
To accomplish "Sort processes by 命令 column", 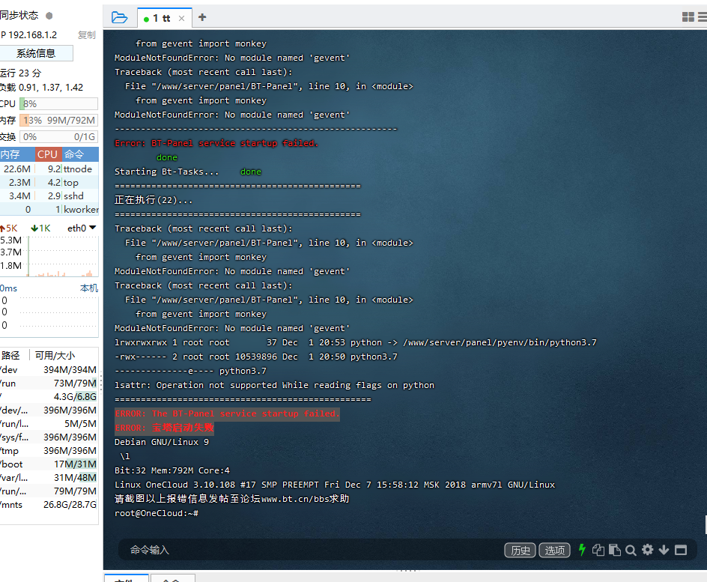I will tap(80, 154).
